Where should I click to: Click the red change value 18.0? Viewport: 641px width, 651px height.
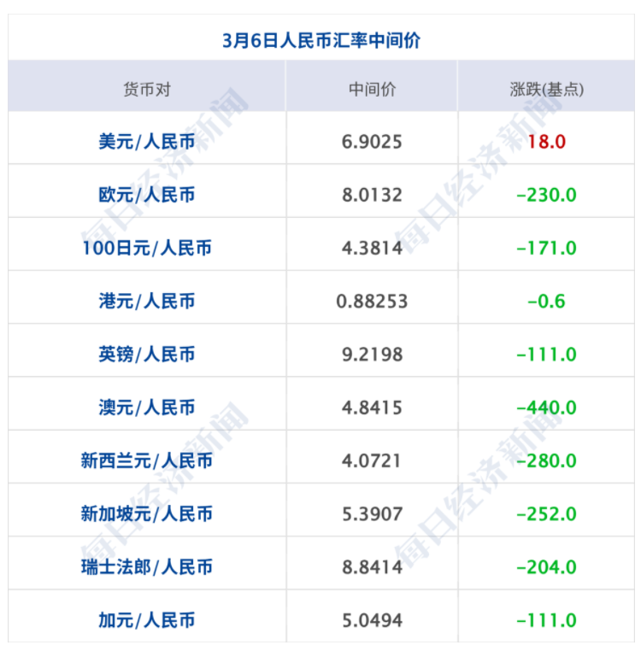click(x=547, y=142)
